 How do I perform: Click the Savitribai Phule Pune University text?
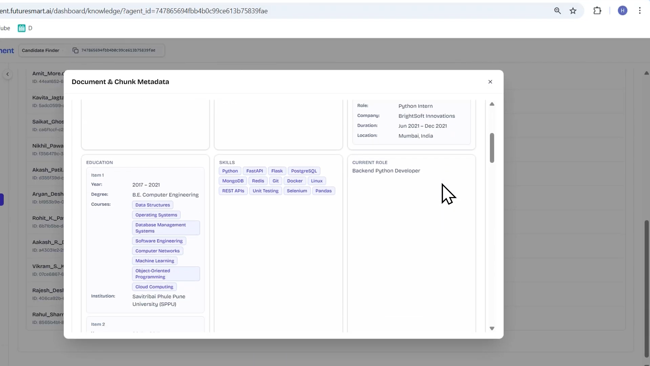pyautogui.click(x=159, y=300)
